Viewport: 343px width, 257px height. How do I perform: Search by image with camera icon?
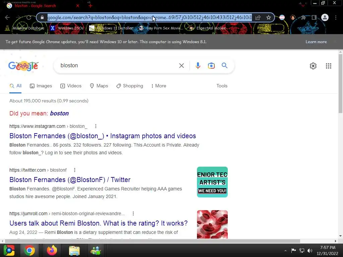(211, 66)
